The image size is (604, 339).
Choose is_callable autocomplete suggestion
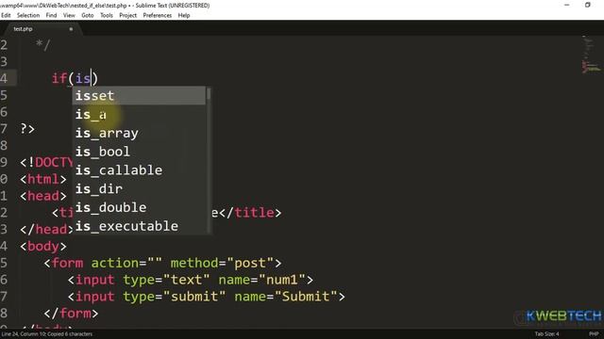point(139,170)
